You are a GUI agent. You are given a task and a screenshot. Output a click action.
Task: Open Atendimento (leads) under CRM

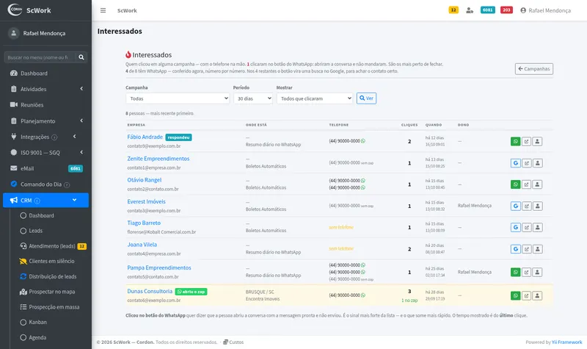pyautogui.click(x=48, y=246)
